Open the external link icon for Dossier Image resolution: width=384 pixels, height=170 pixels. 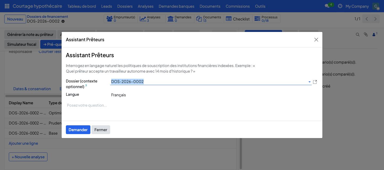pos(315,82)
